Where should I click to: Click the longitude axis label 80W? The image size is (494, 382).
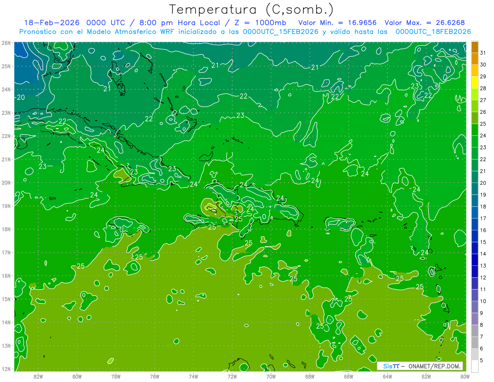click(x=77, y=376)
